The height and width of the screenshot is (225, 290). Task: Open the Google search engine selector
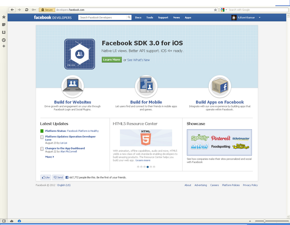tap(223, 10)
